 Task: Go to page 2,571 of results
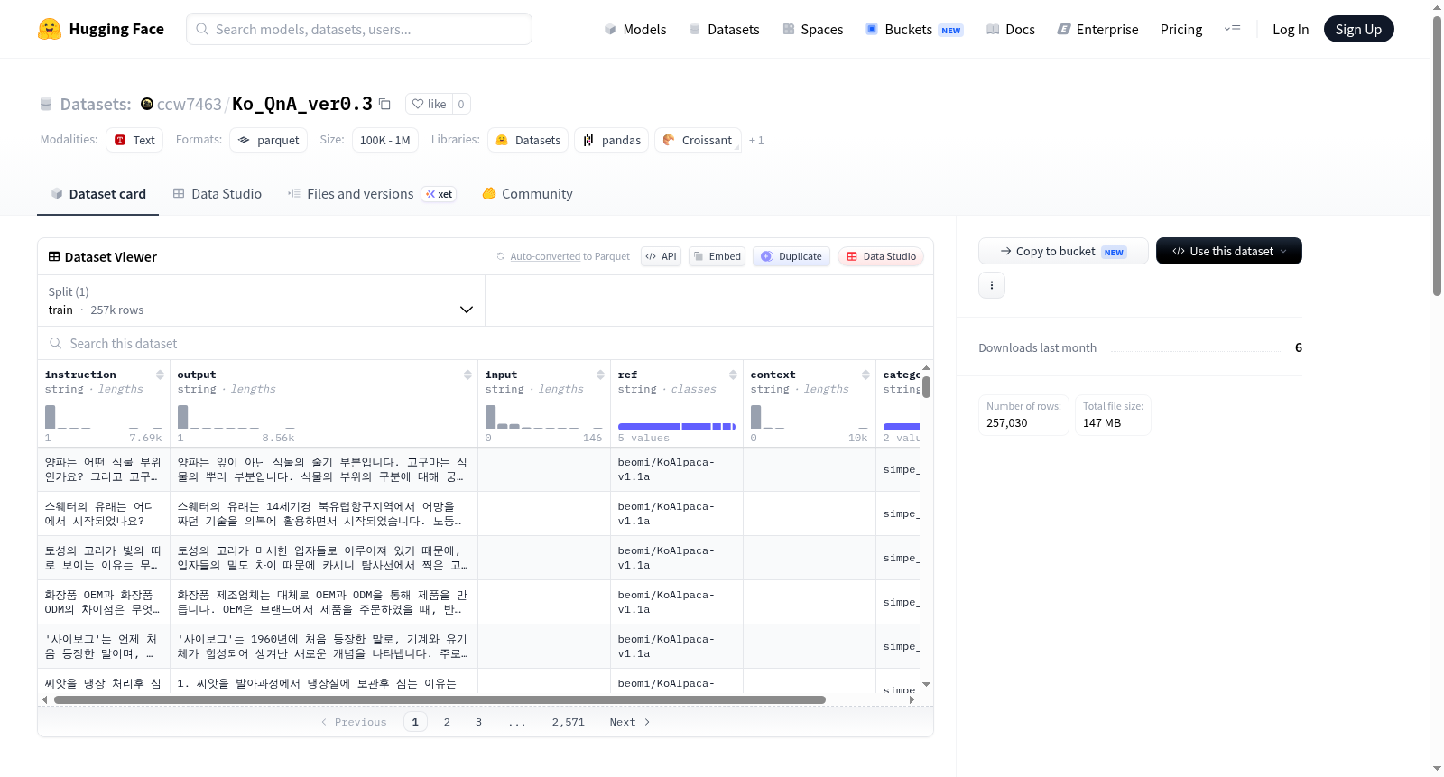click(x=569, y=722)
